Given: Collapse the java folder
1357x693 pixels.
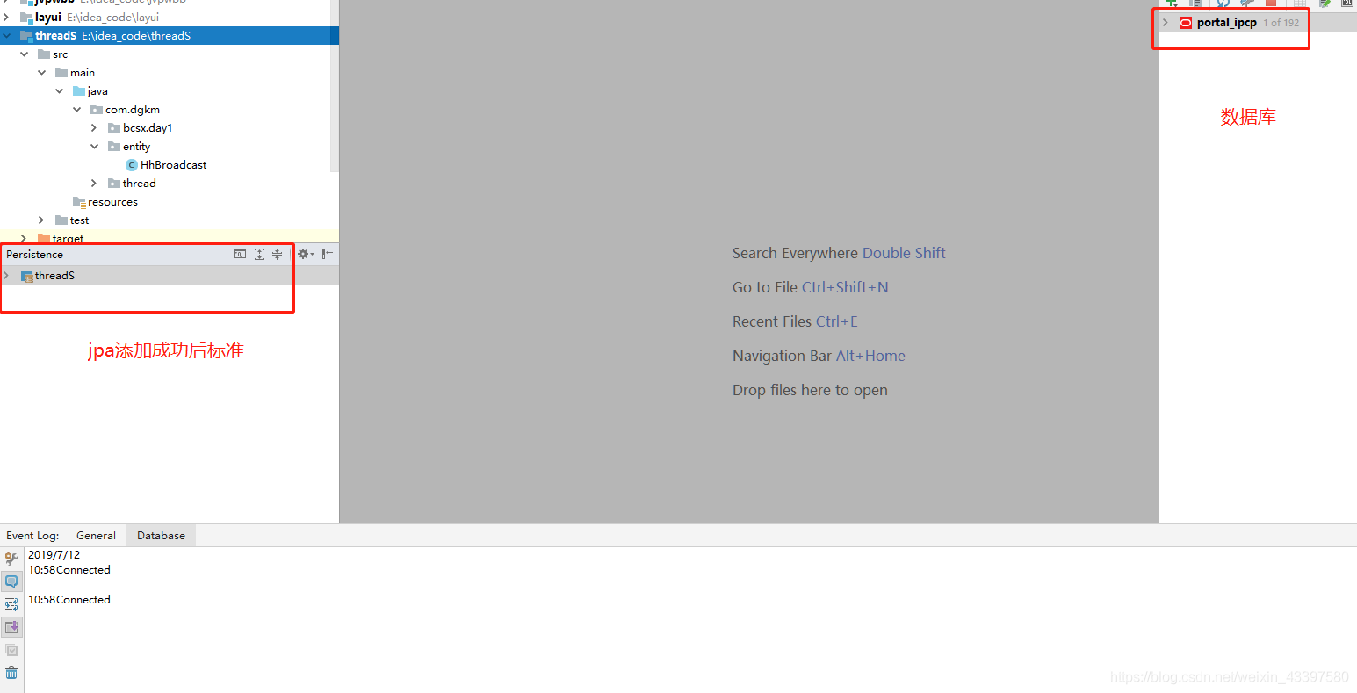Looking at the screenshot, I should [x=60, y=91].
